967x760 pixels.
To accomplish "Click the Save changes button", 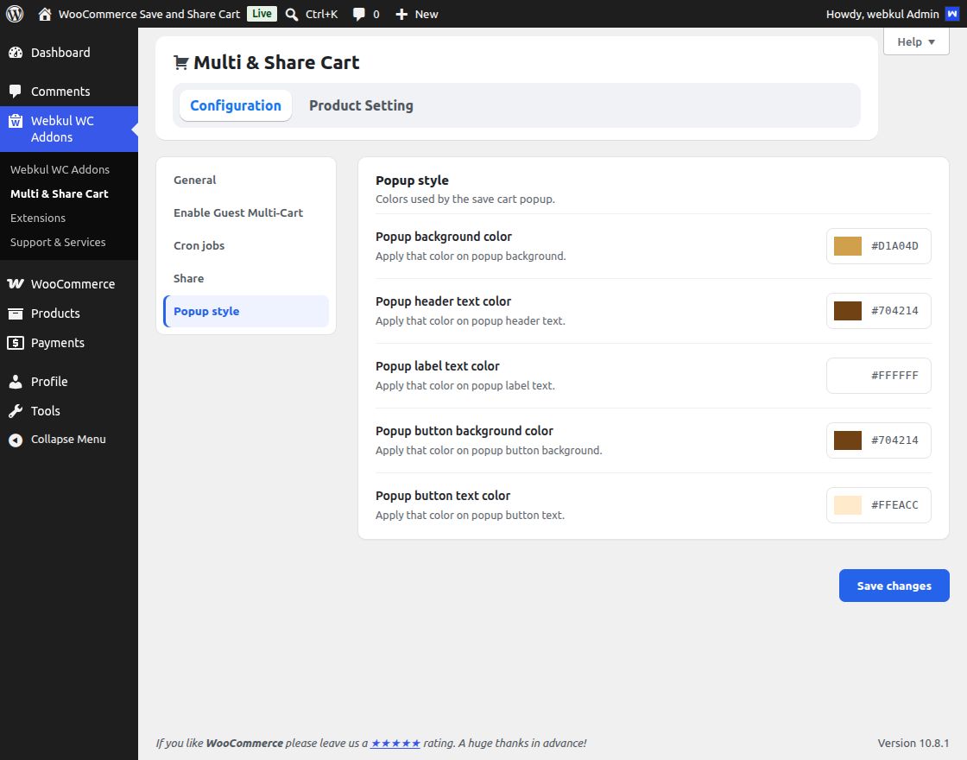I will coord(894,586).
